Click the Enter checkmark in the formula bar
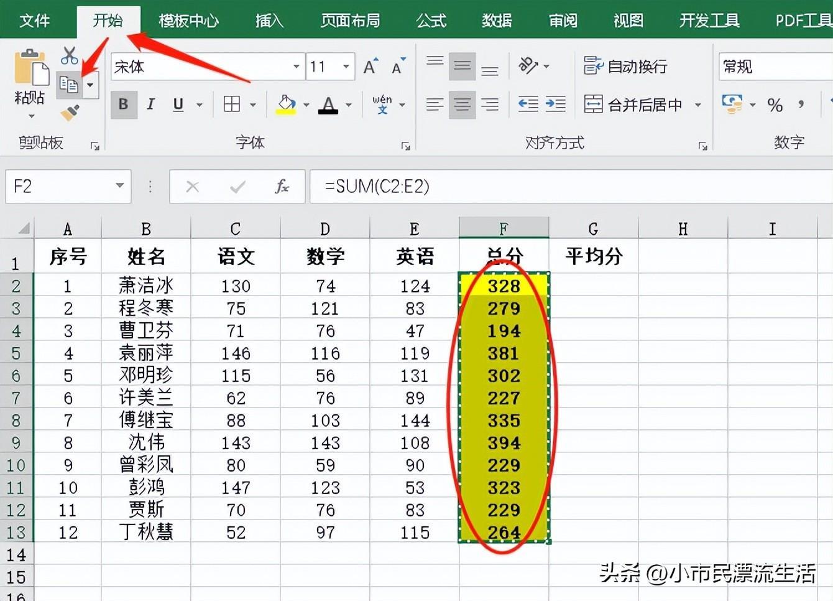Viewport: 833px width, 601px height. (237, 187)
